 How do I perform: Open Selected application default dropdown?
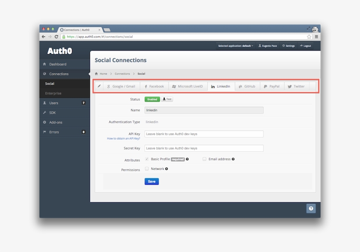coord(236,46)
